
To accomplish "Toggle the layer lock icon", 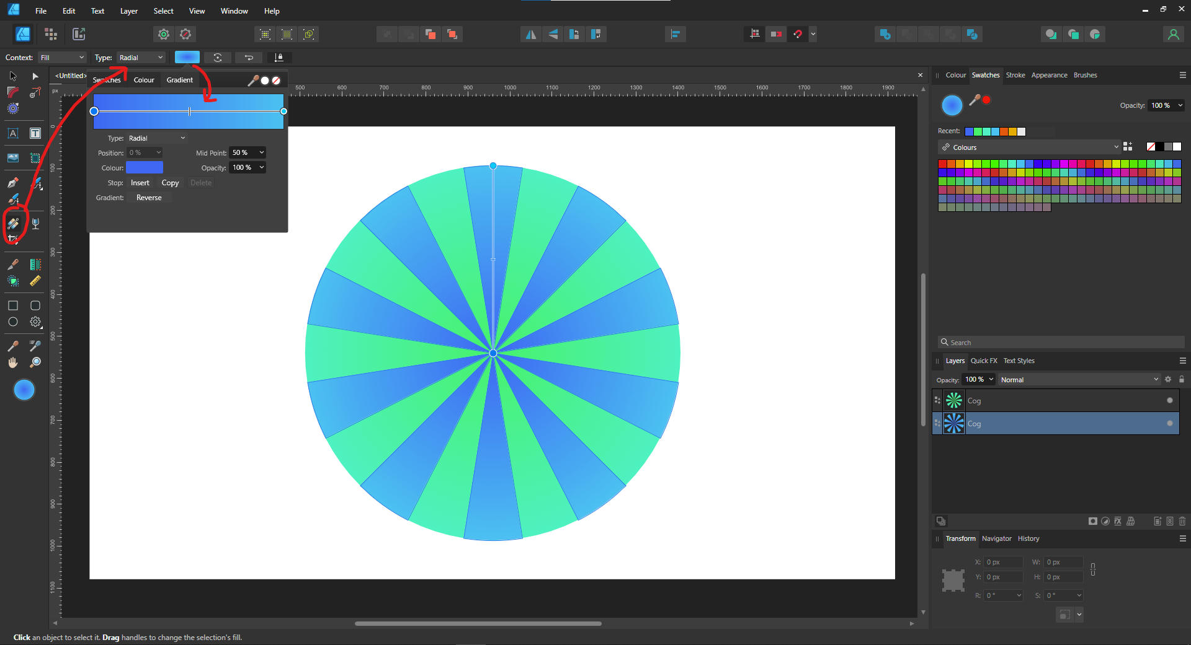I will [1182, 379].
